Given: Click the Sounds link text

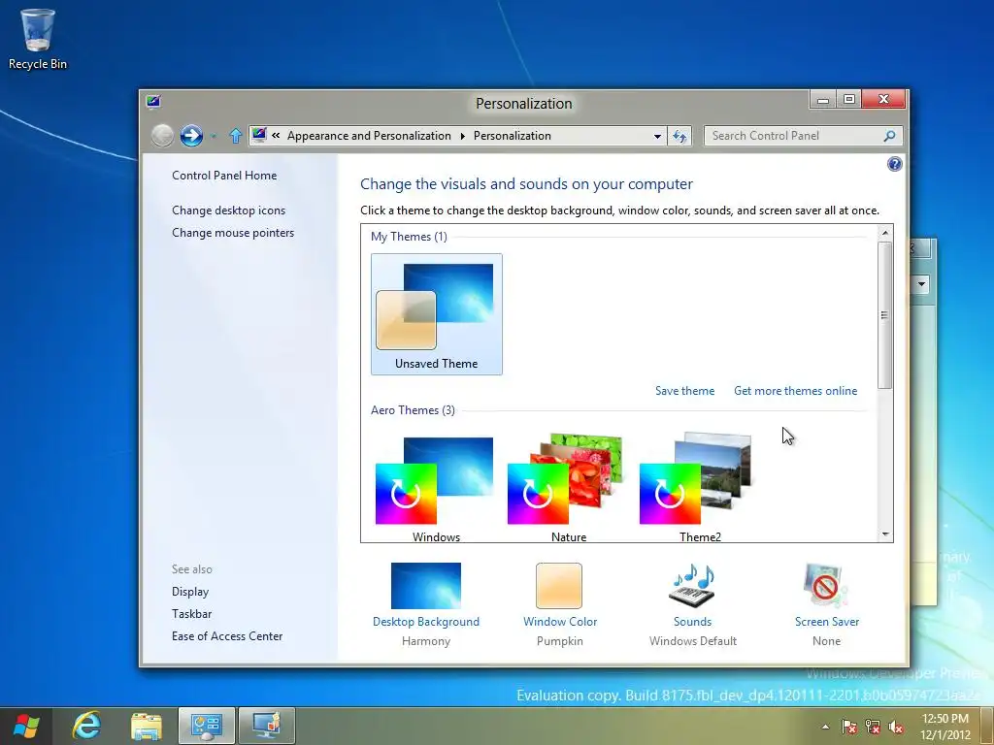Looking at the screenshot, I should pos(692,622).
